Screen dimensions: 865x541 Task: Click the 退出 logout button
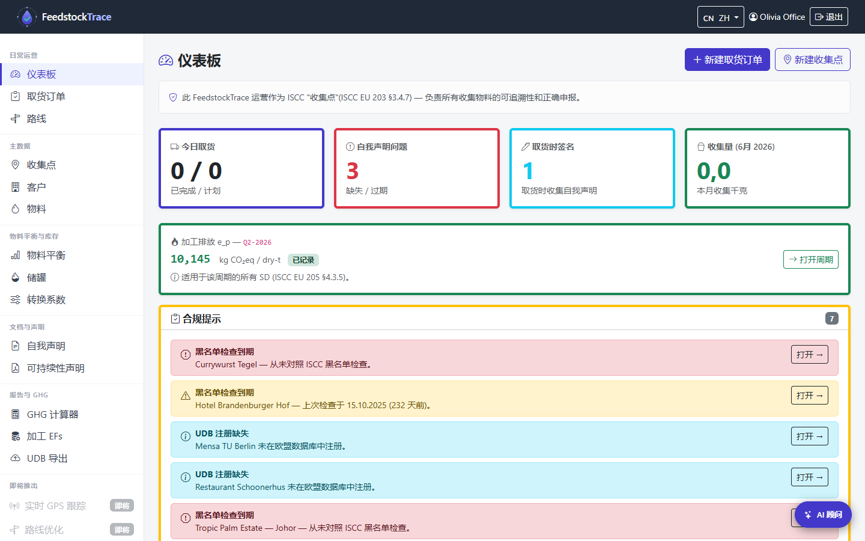pos(829,17)
